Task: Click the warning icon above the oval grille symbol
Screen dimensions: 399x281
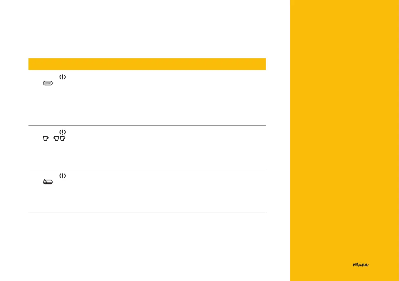Action: [x=62, y=77]
